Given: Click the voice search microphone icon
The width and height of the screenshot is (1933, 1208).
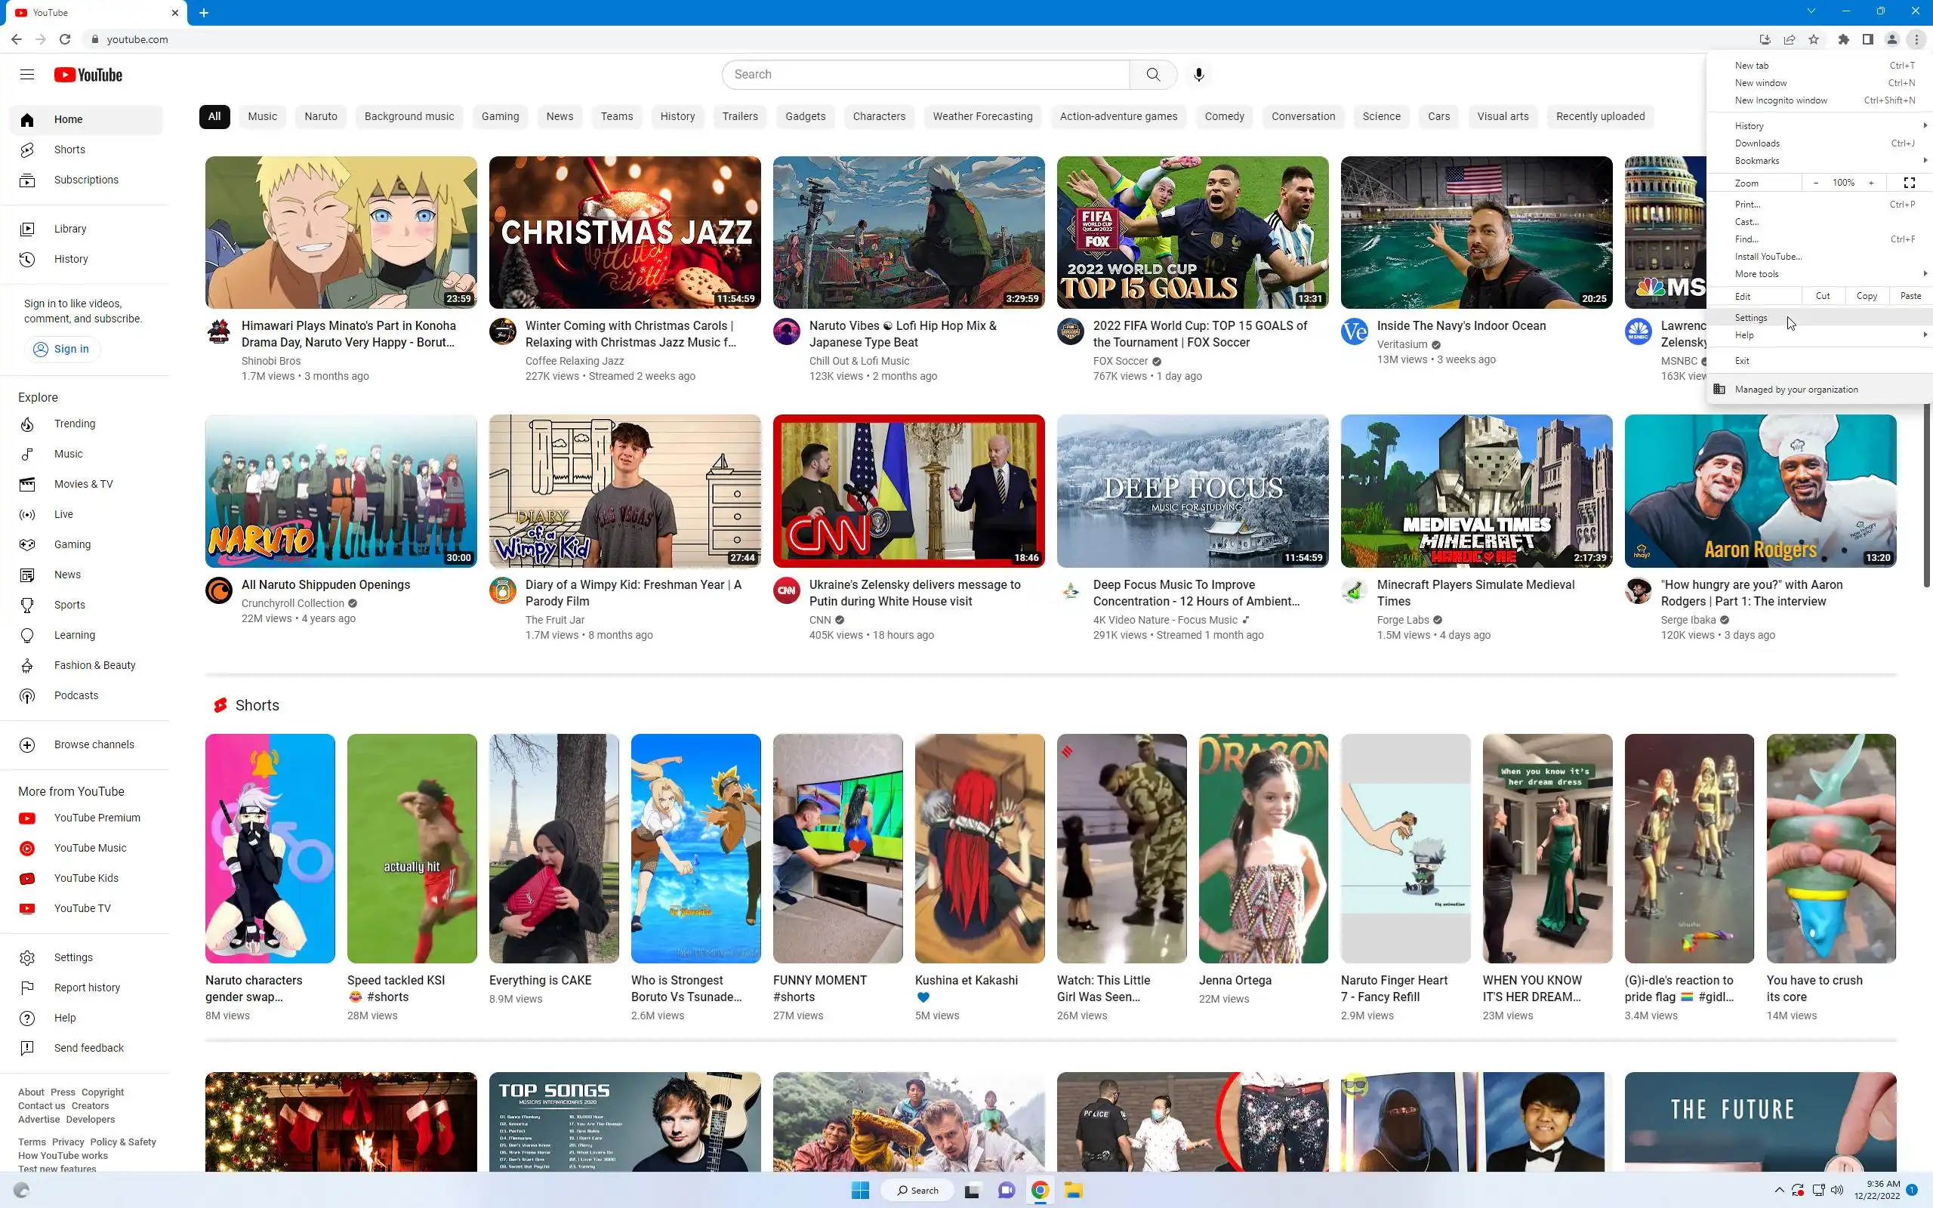Looking at the screenshot, I should pos(1198,74).
